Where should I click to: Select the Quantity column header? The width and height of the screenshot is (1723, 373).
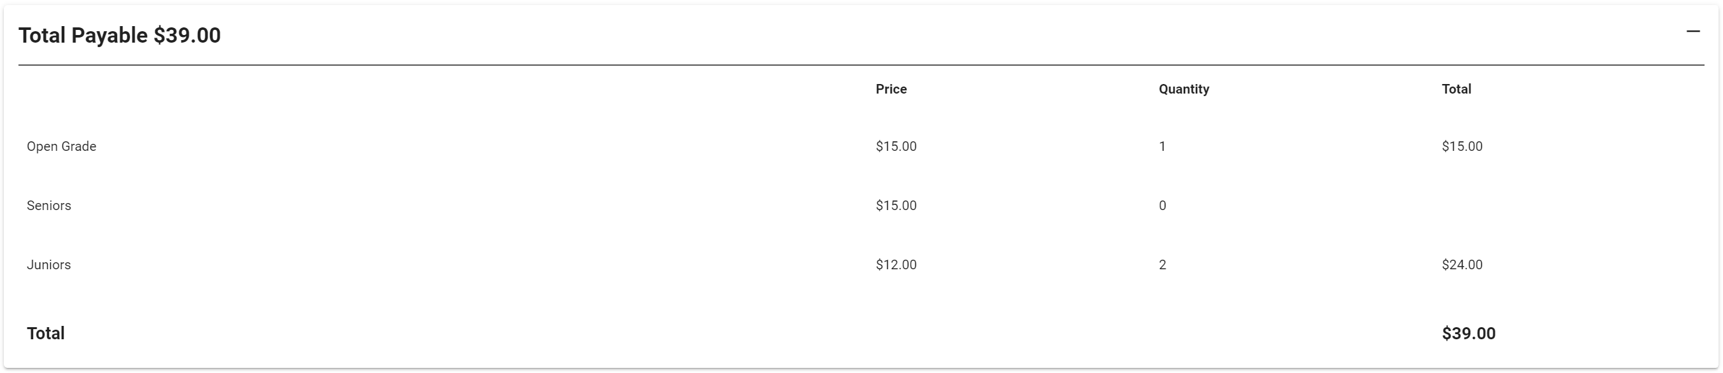pos(1183,89)
